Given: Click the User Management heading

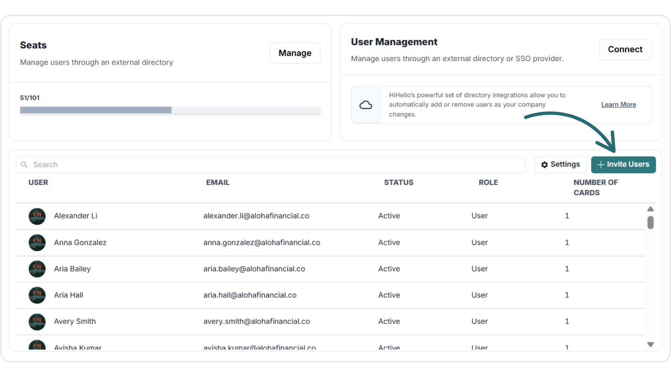Looking at the screenshot, I should (394, 42).
